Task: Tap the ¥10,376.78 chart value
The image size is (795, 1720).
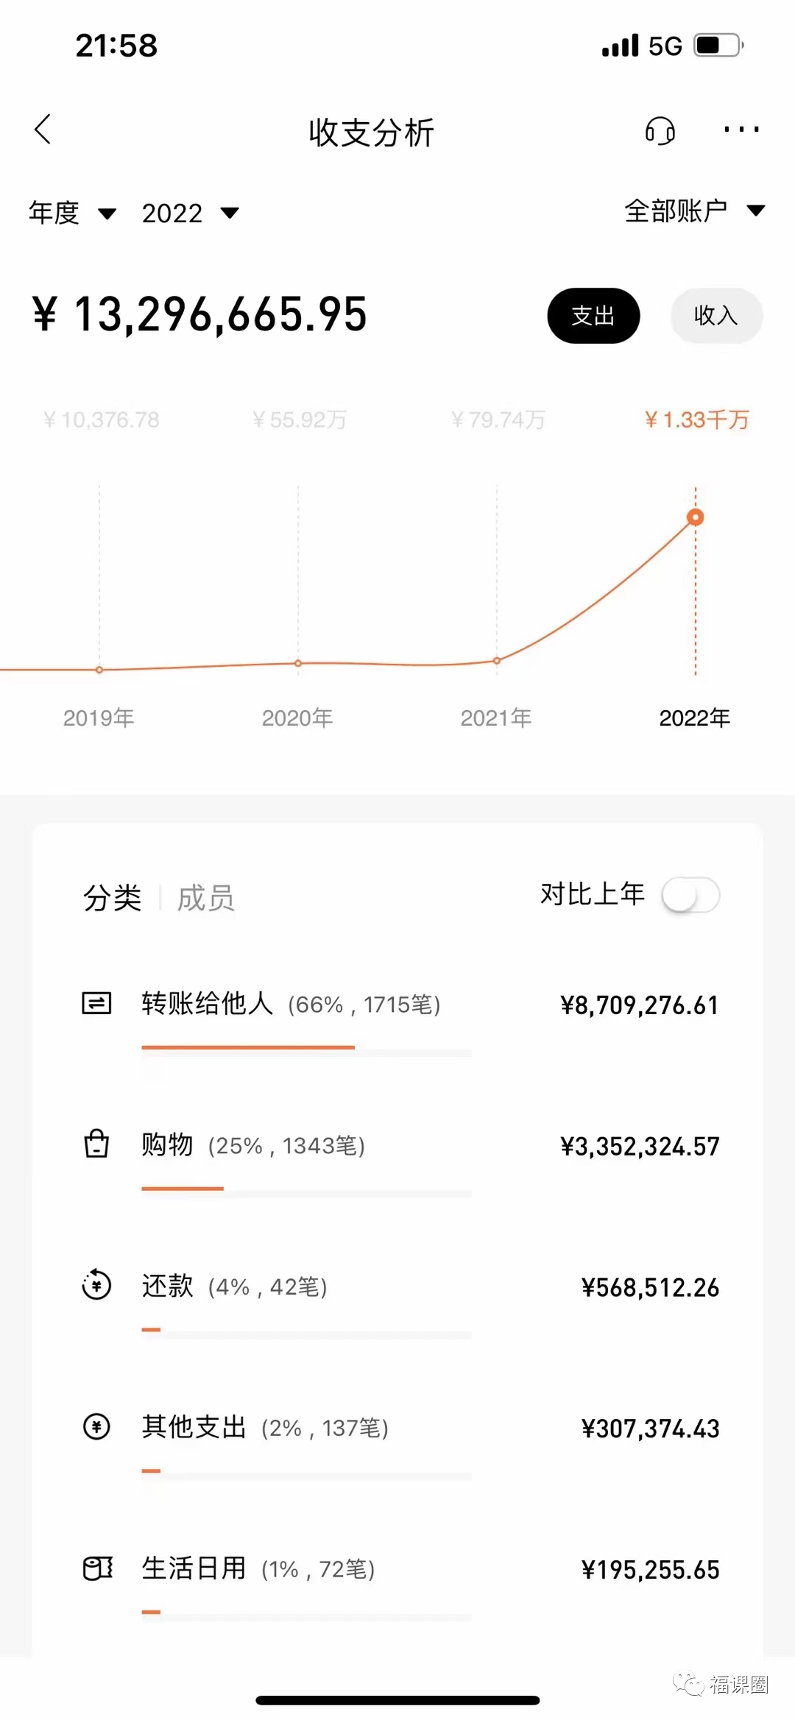Action: (x=102, y=420)
